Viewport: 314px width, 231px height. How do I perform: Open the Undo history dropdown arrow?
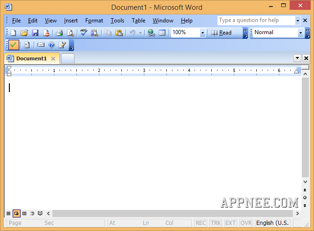point(141,33)
